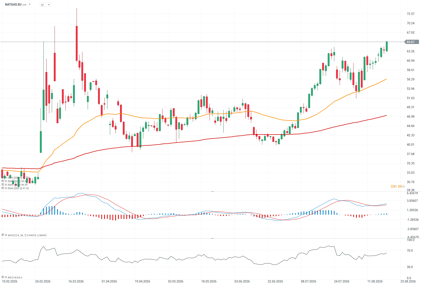Viewport: 422px width, 286px height.
Task: Open the NATGAS.EU instrument dropdown
Action: pos(30,5)
